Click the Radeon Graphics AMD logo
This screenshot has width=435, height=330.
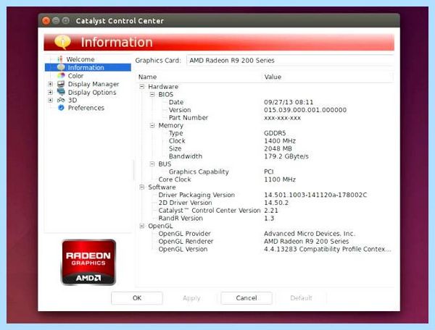(x=88, y=262)
